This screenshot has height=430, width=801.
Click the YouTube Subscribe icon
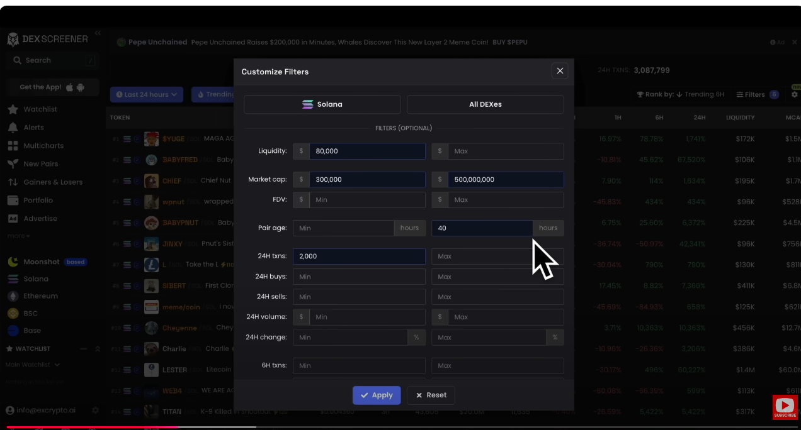[x=785, y=407]
